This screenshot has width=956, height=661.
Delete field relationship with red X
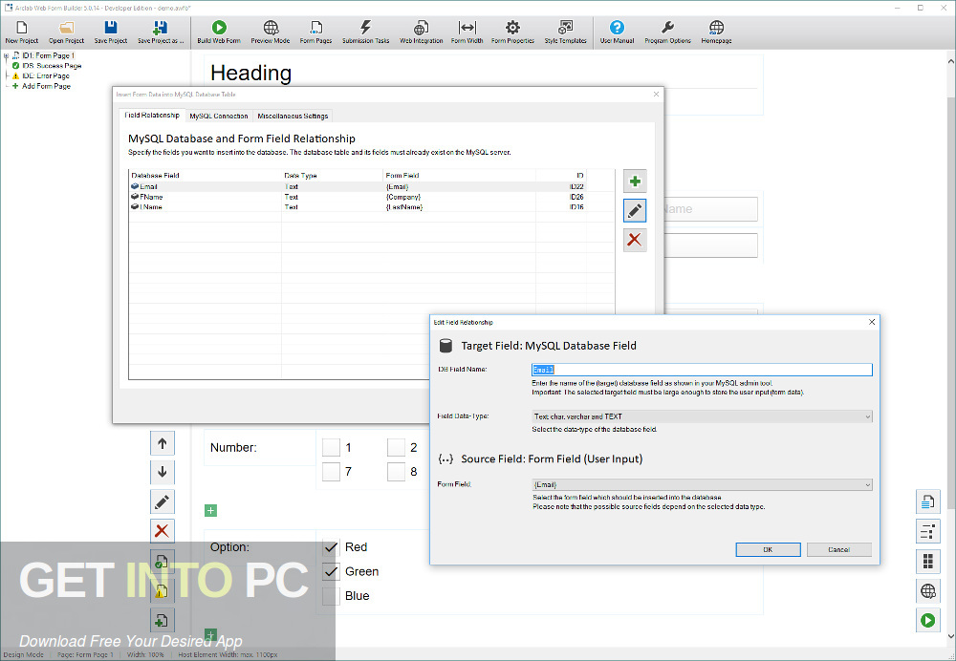(x=635, y=240)
